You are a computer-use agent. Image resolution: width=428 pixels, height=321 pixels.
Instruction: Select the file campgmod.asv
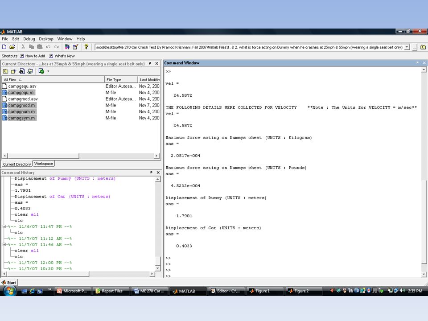click(23, 99)
